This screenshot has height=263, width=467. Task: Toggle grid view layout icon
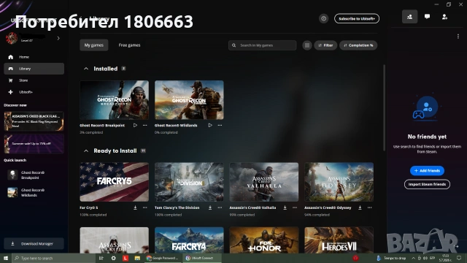[307, 45]
